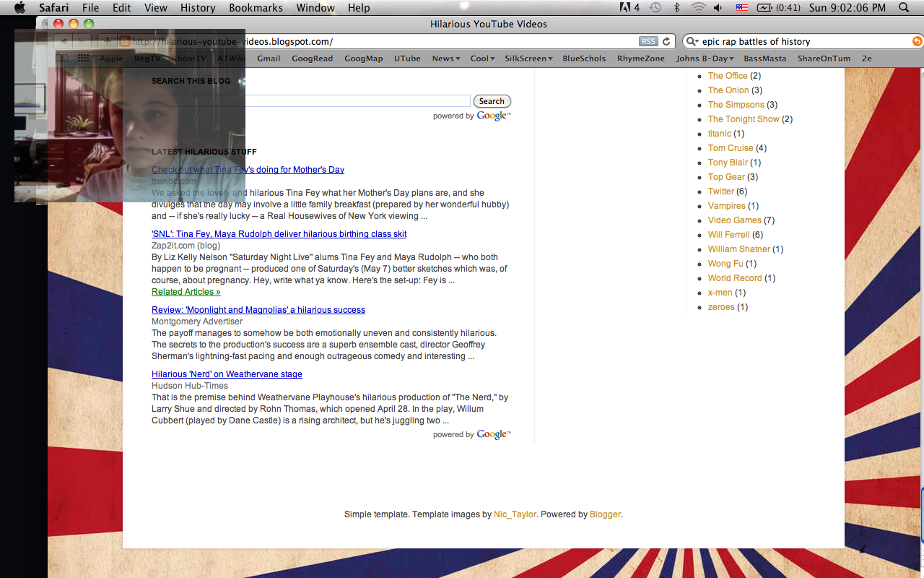Screen dimensions: 924x578
Task: Click the Blogger favicon in address bar
Action: (124, 42)
